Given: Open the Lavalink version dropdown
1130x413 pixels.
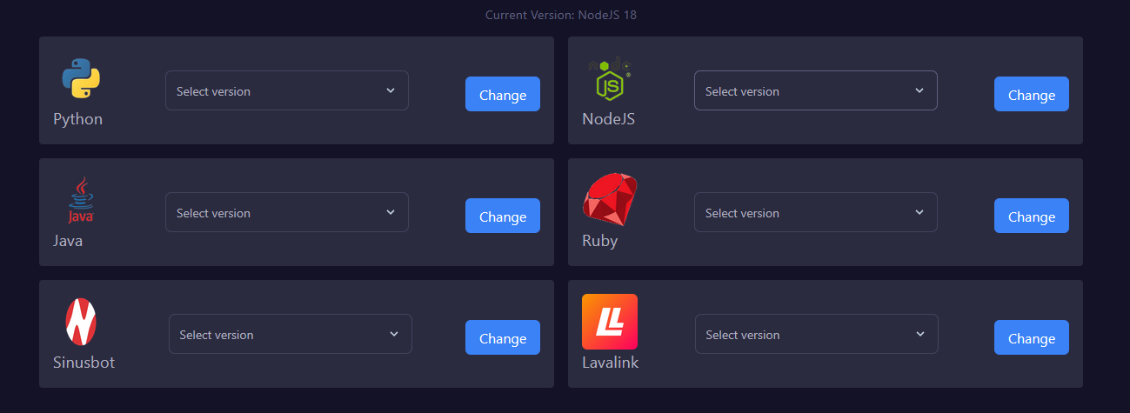Looking at the screenshot, I should [817, 334].
